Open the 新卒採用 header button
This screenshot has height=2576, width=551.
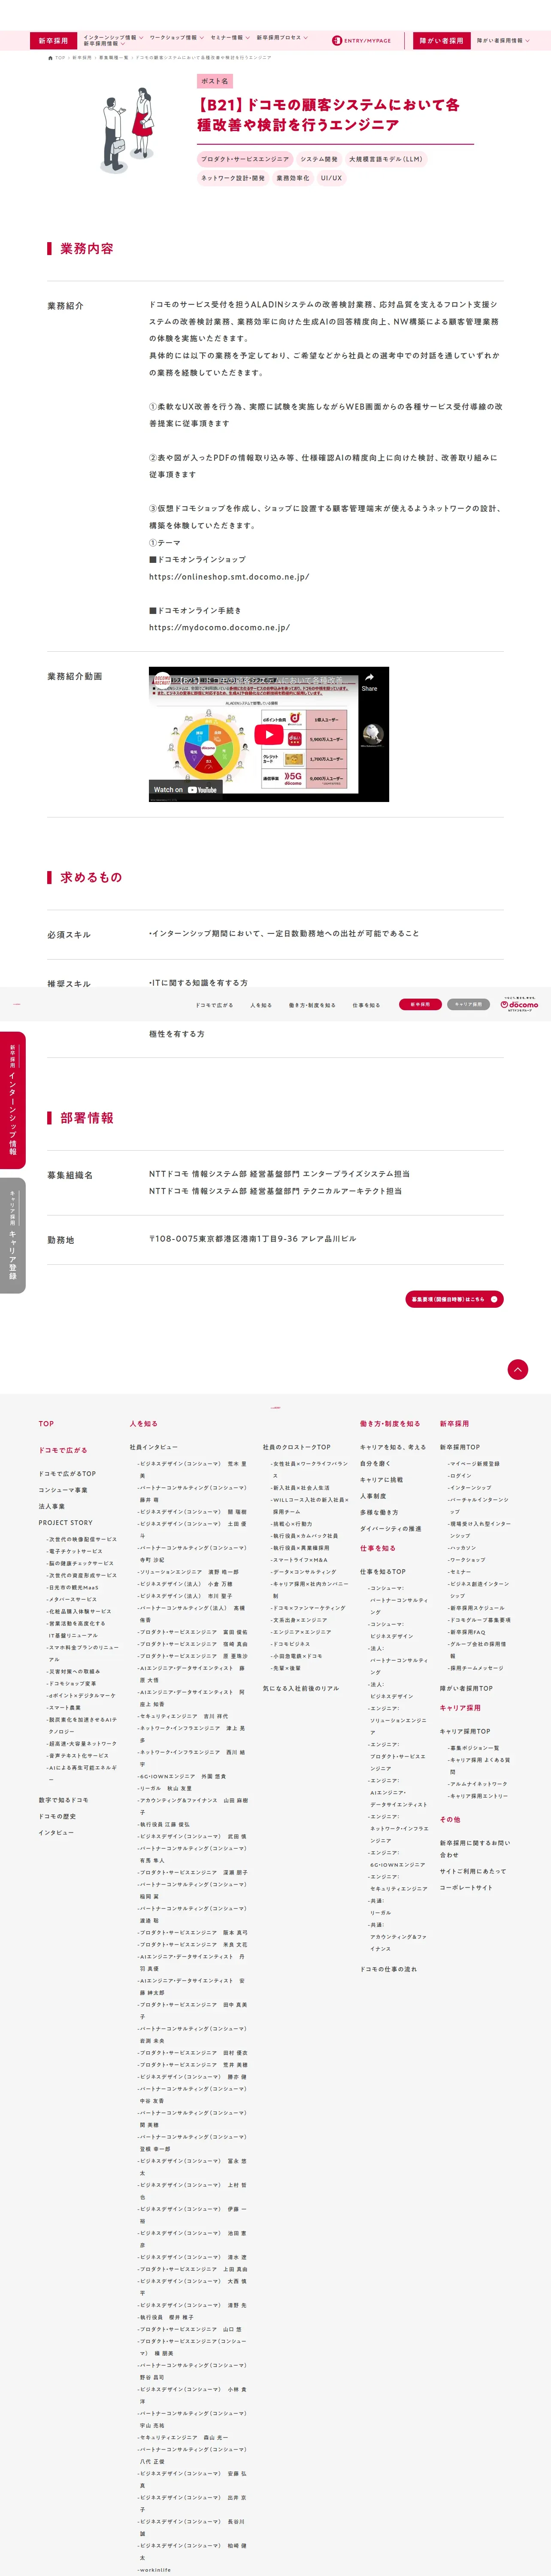pyautogui.click(x=53, y=41)
